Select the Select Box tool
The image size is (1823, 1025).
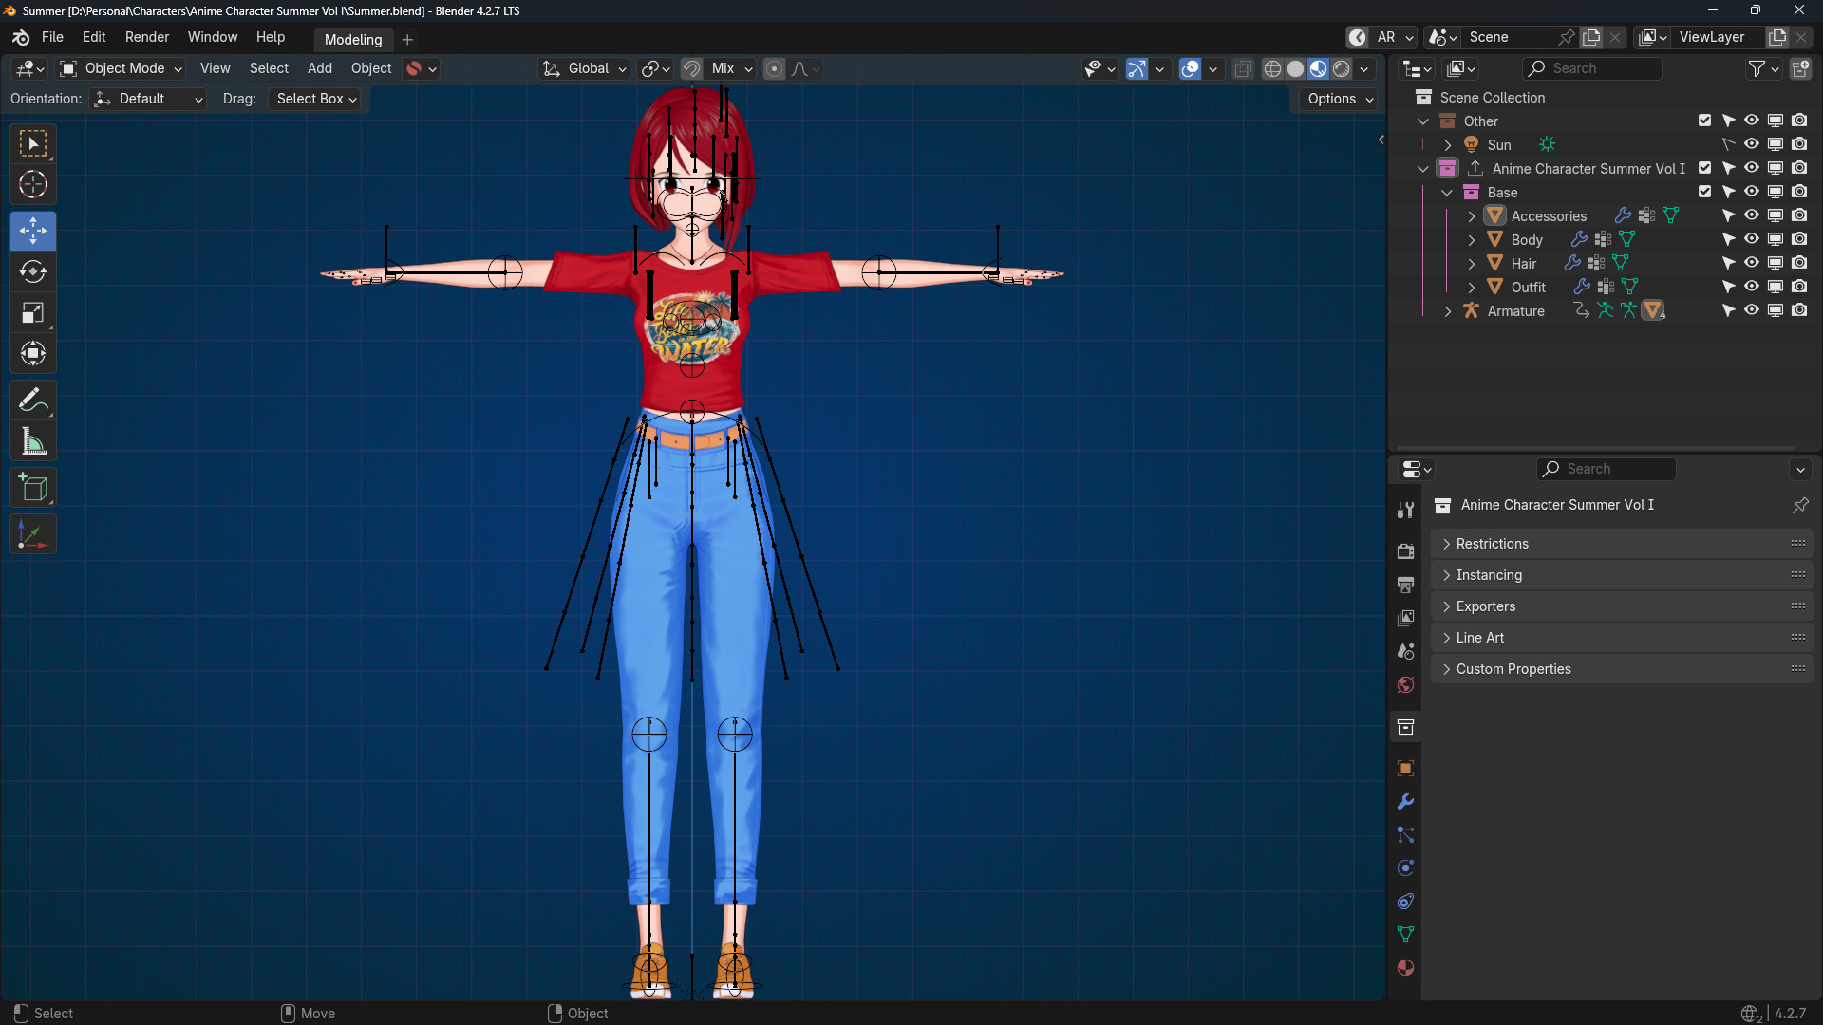tap(33, 144)
